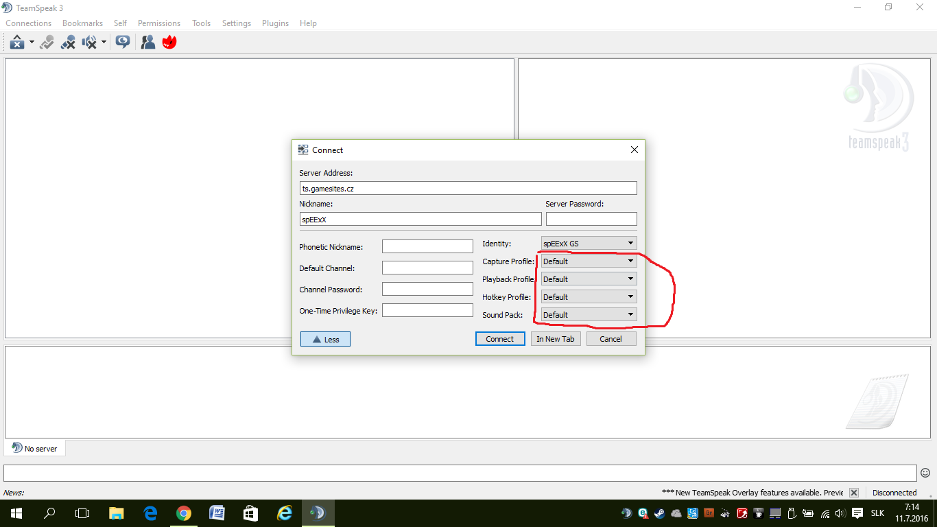Image resolution: width=937 pixels, height=527 pixels.
Task: Open the Plugins menu
Action: [275, 23]
